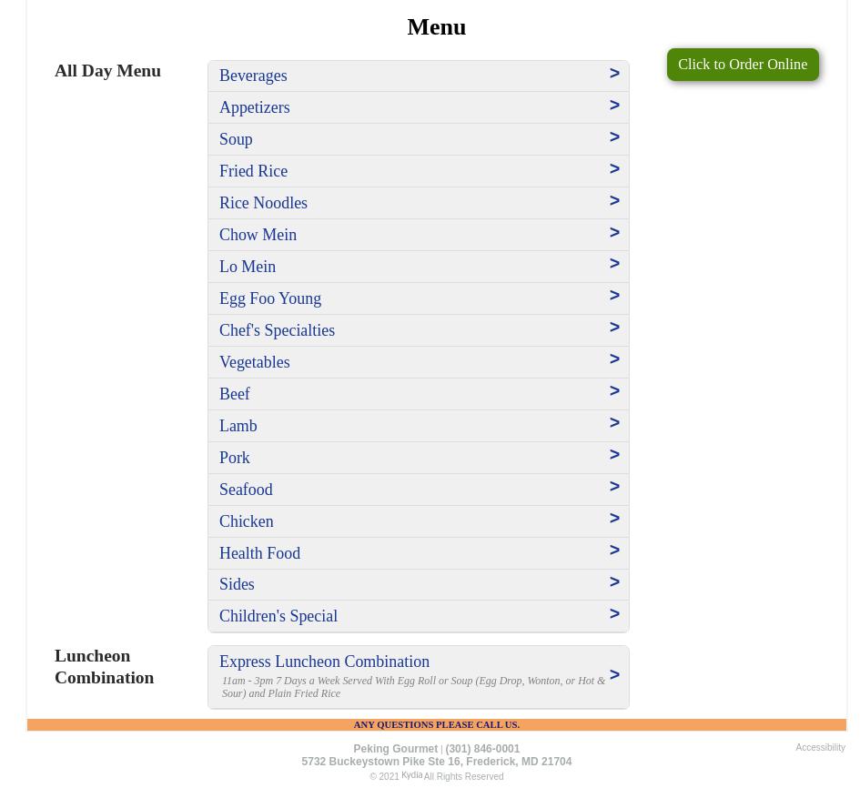Click the arrow next to Lamb
The width and height of the screenshot is (860, 788).
[x=614, y=423]
